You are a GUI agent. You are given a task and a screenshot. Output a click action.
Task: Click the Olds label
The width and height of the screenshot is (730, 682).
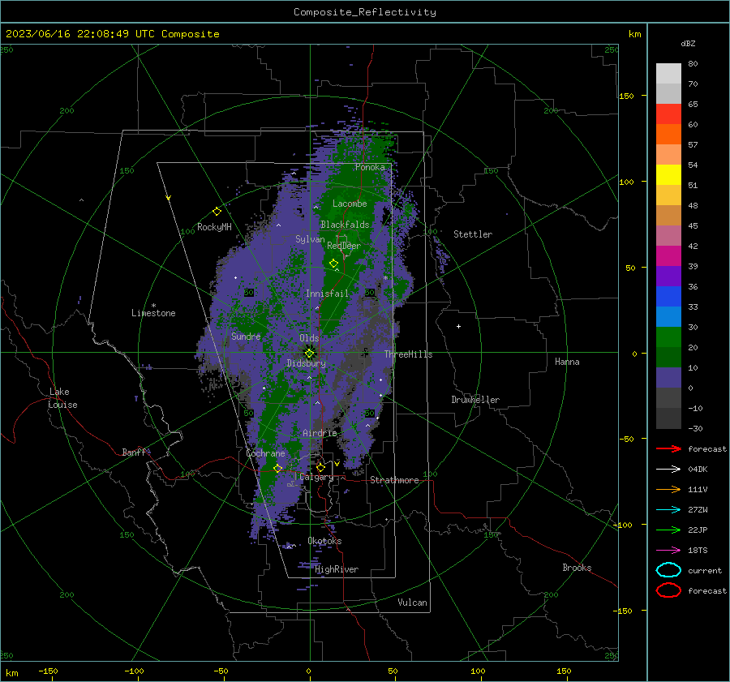309,338
